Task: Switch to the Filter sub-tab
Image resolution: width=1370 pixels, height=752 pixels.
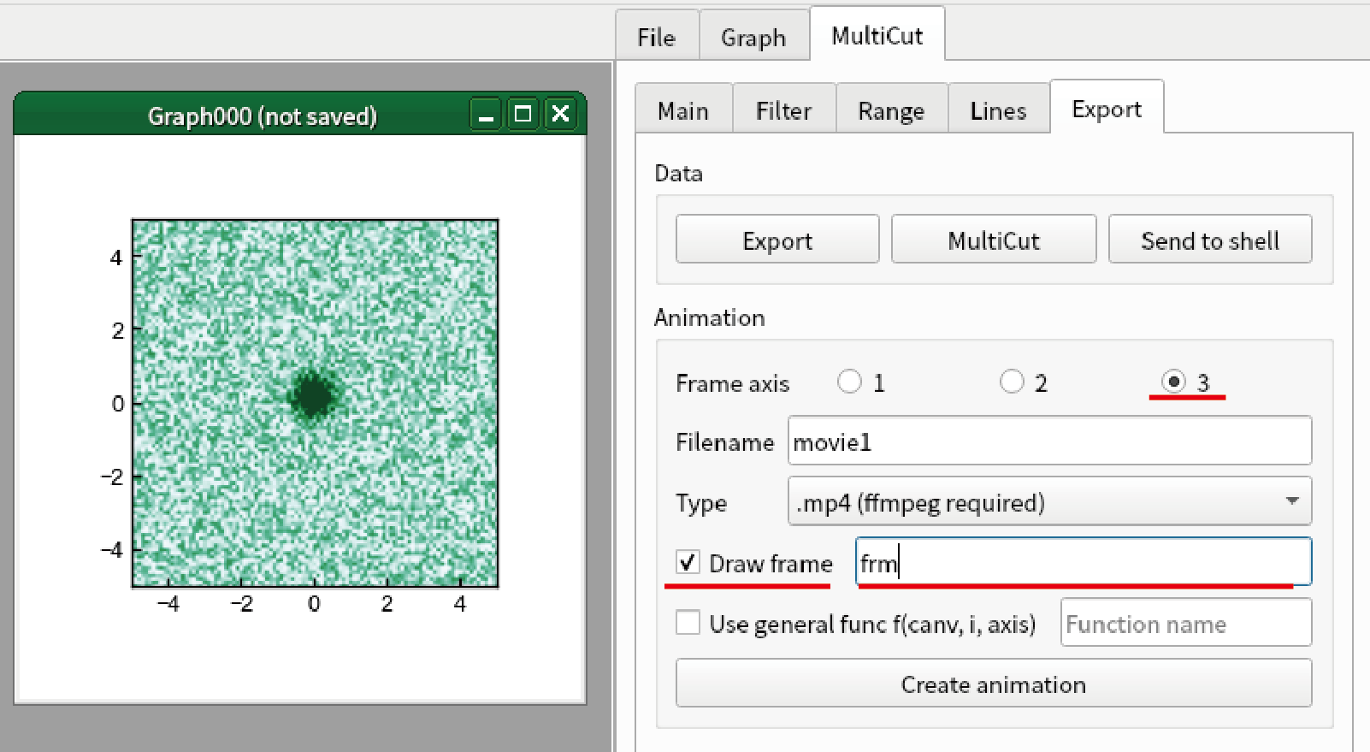Action: (x=783, y=110)
